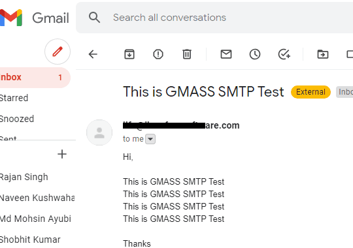Screen dimensions: 353x248
Task: Mark the email as unread
Action: [x=226, y=54]
